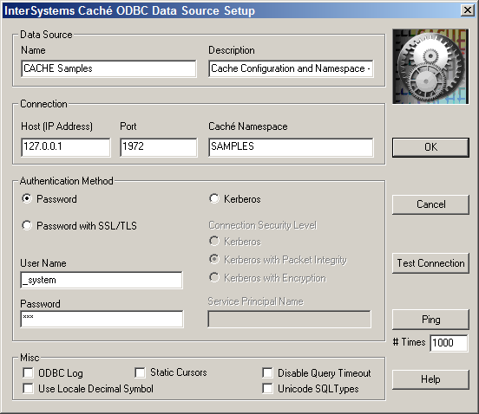Click the Cancel button

point(430,204)
